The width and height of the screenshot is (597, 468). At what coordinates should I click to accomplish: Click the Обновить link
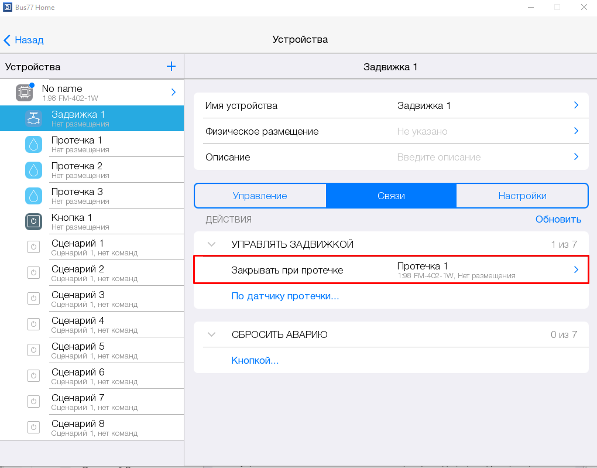coord(558,219)
